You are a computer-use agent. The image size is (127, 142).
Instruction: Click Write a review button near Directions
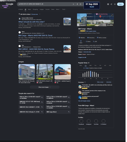102,38
